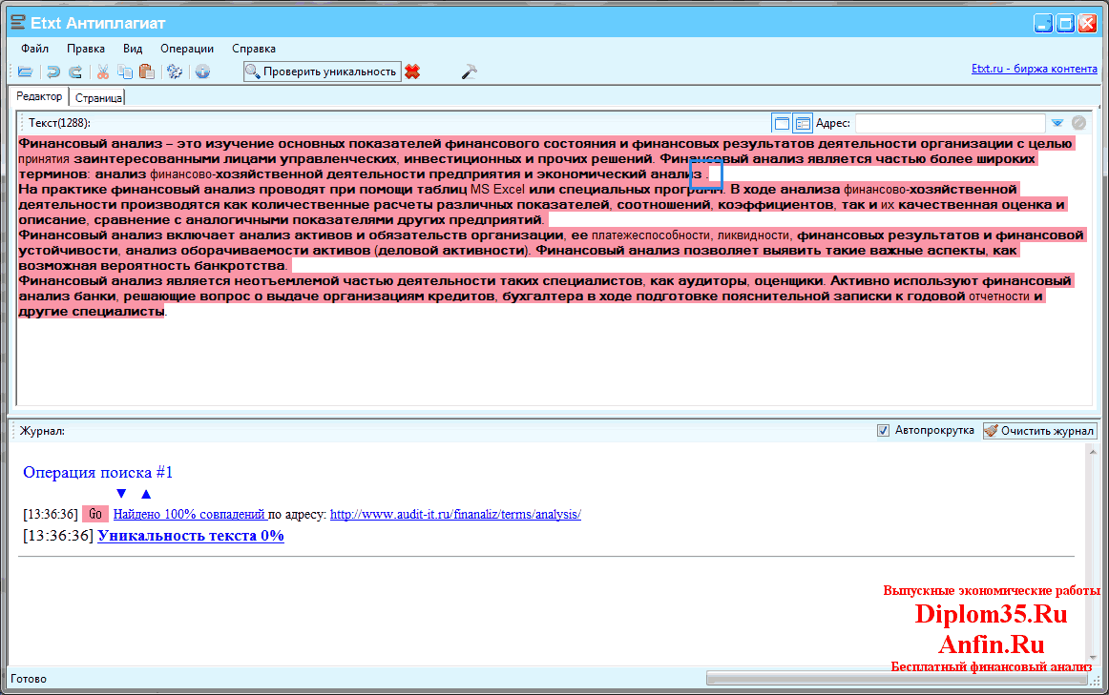
Task: Click the Undo arrow in toolbar
Action: (x=53, y=72)
